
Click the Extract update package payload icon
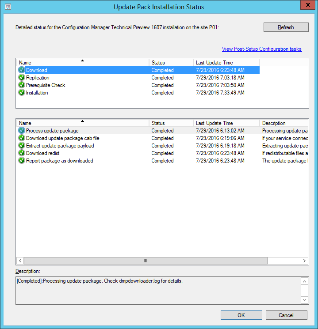click(x=21, y=146)
